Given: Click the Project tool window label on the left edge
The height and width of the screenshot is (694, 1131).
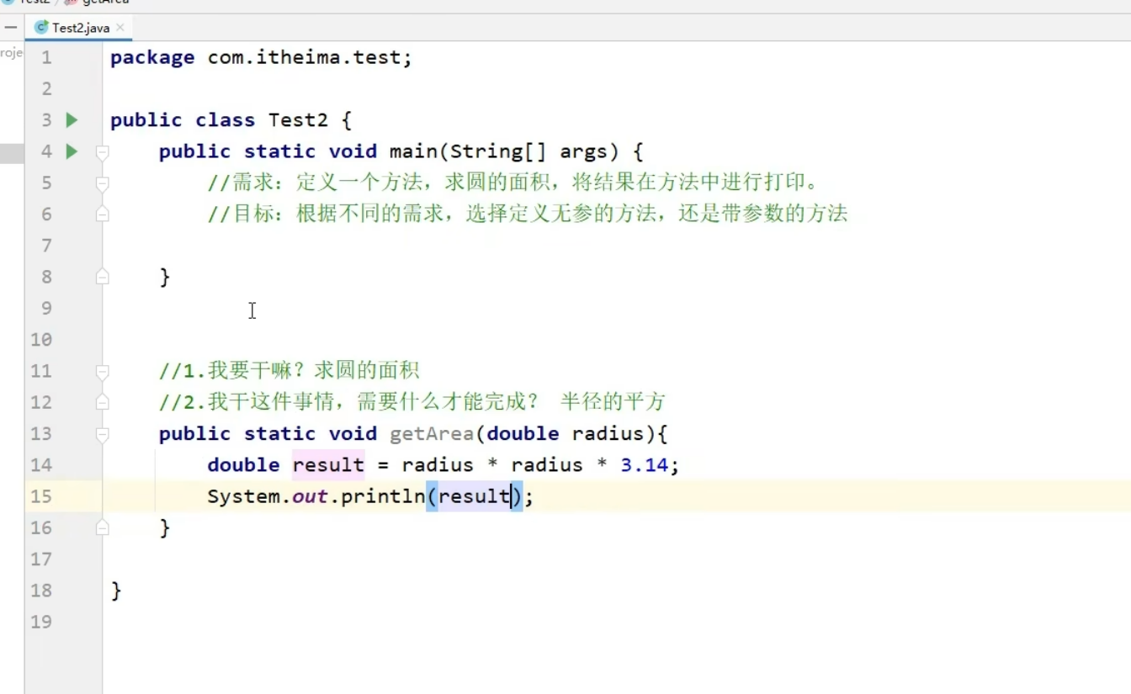Looking at the screenshot, I should [x=9, y=51].
